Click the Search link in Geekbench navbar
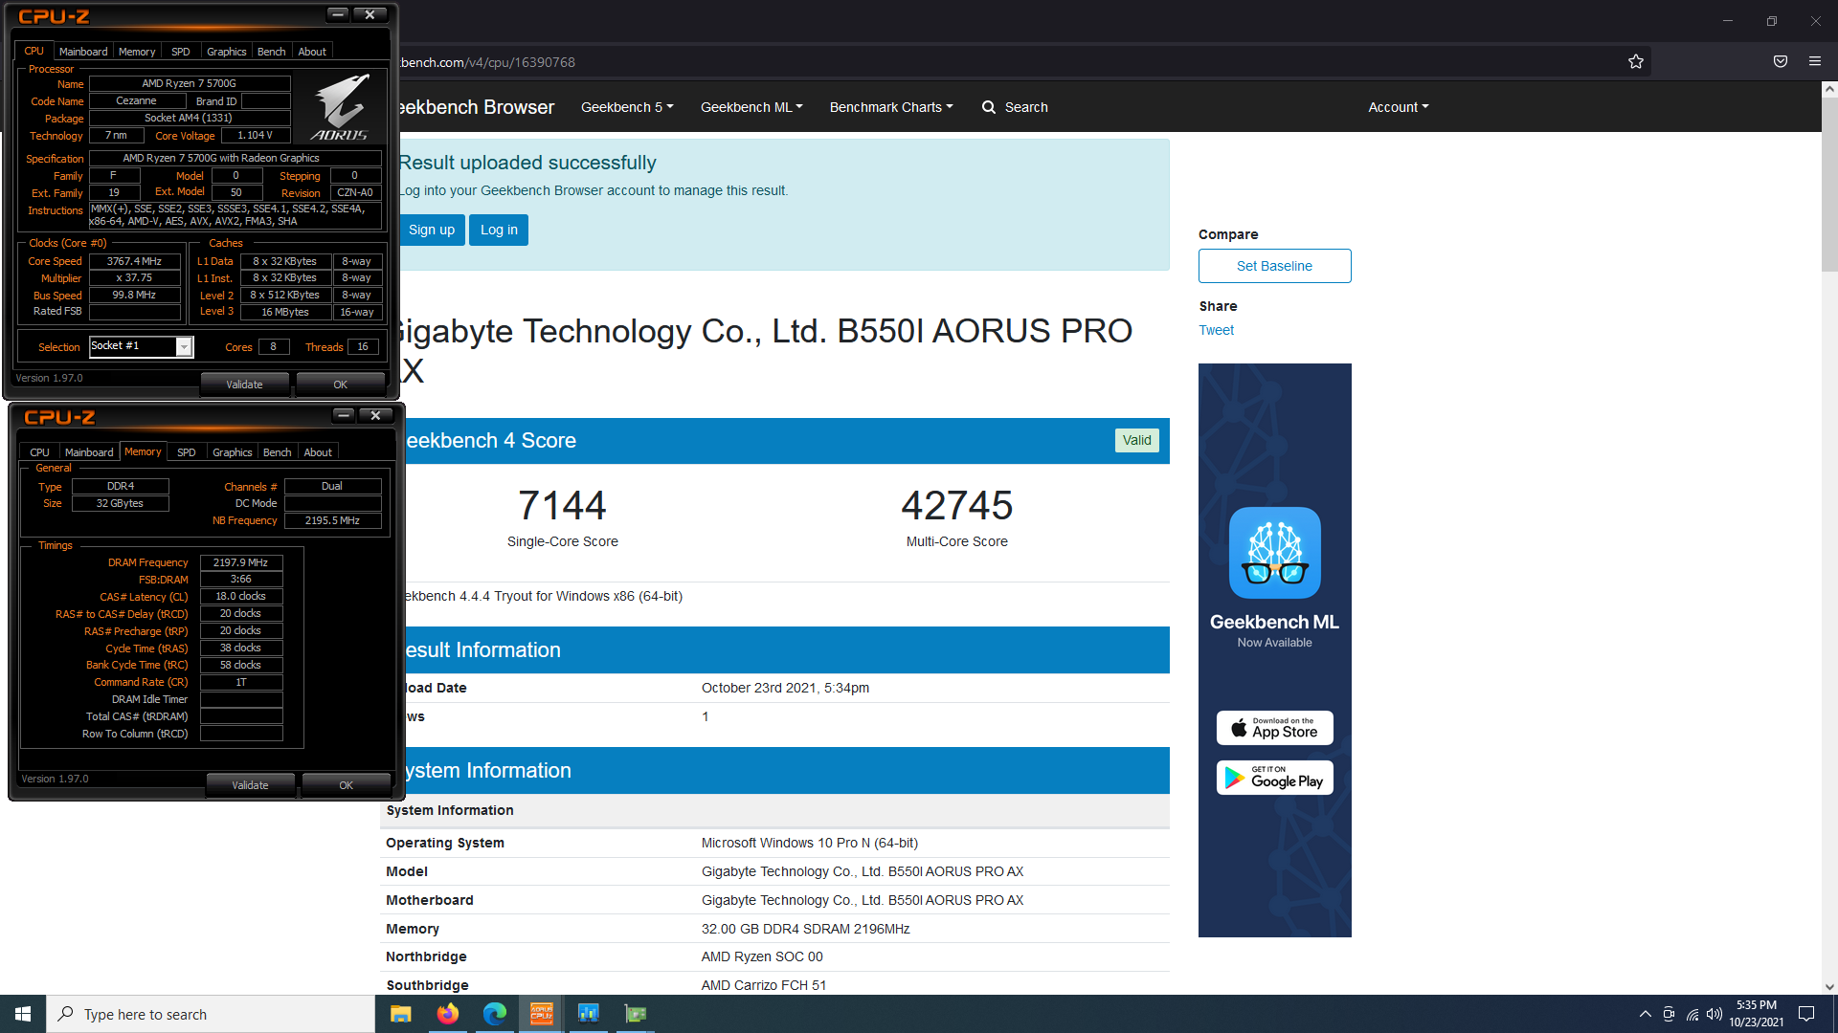 pos(1026,107)
